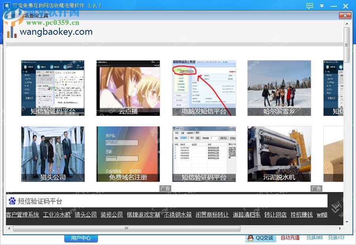Click the horizontal scrollbar thumb
The height and width of the screenshot is (245, 356).
tap(127, 228)
